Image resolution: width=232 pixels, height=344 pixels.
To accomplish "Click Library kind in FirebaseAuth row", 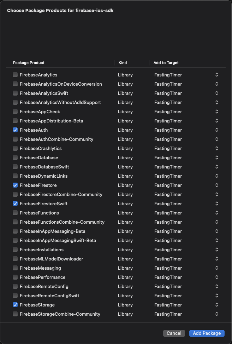I will (125, 130).
